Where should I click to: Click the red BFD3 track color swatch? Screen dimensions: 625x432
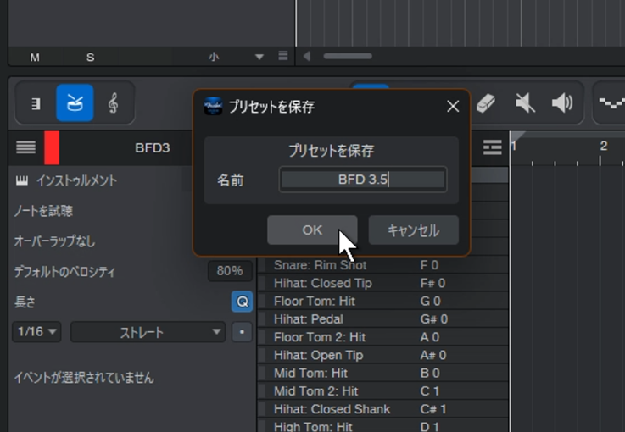[x=52, y=147]
